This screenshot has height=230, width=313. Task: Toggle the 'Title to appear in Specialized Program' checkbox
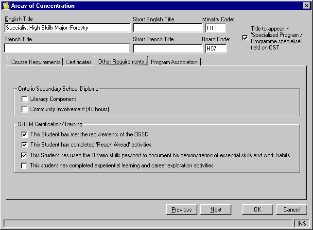coord(245,38)
